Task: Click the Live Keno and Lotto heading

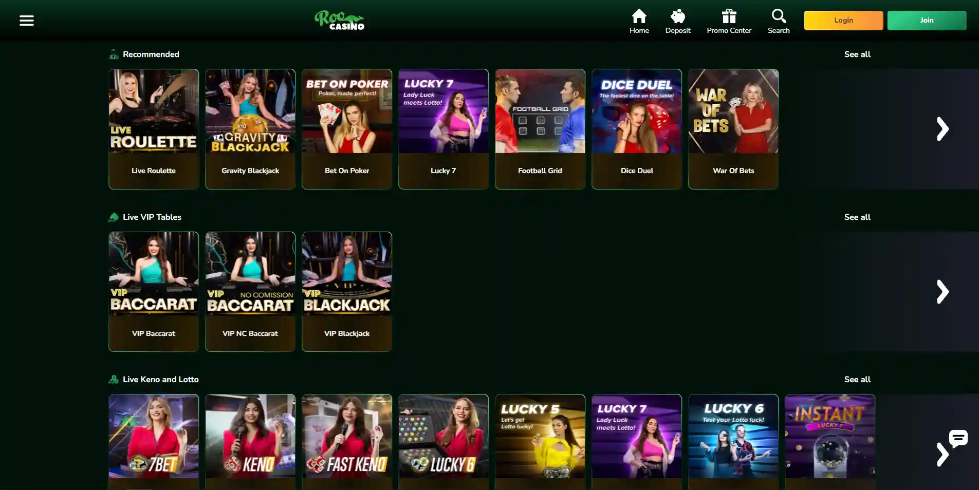Action: click(x=161, y=380)
